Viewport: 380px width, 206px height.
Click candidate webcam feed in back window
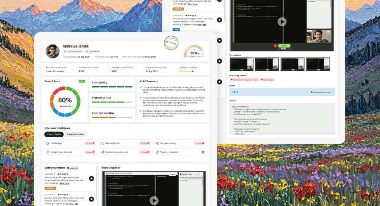click(x=319, y=36)
